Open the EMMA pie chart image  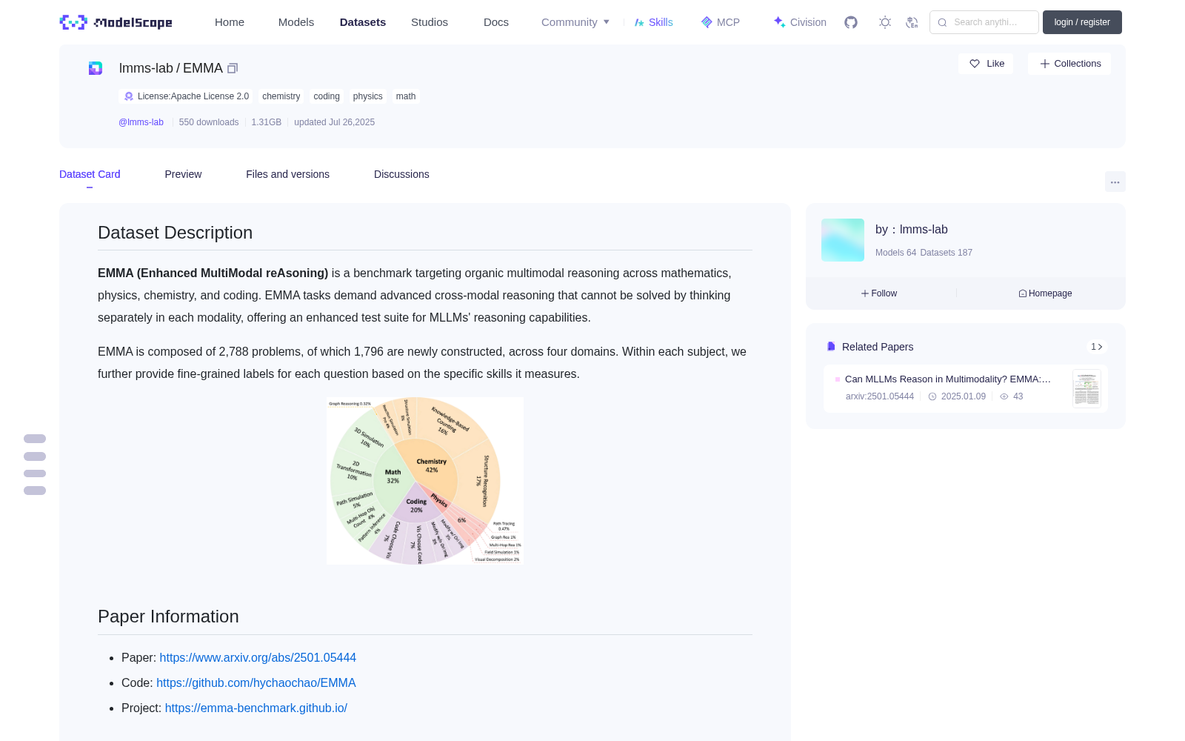point(425,481)
